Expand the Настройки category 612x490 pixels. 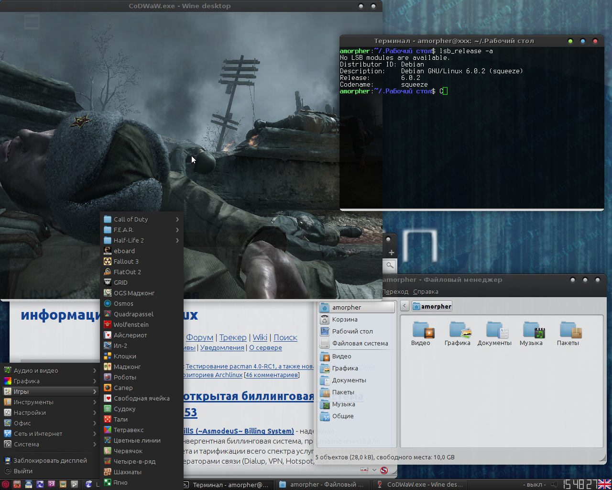(50, 412)
